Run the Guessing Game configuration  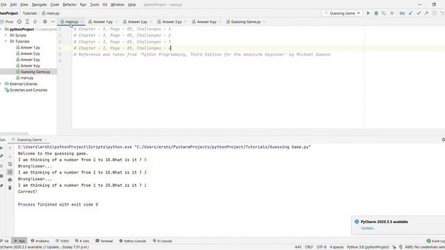[x=368, y=13]
